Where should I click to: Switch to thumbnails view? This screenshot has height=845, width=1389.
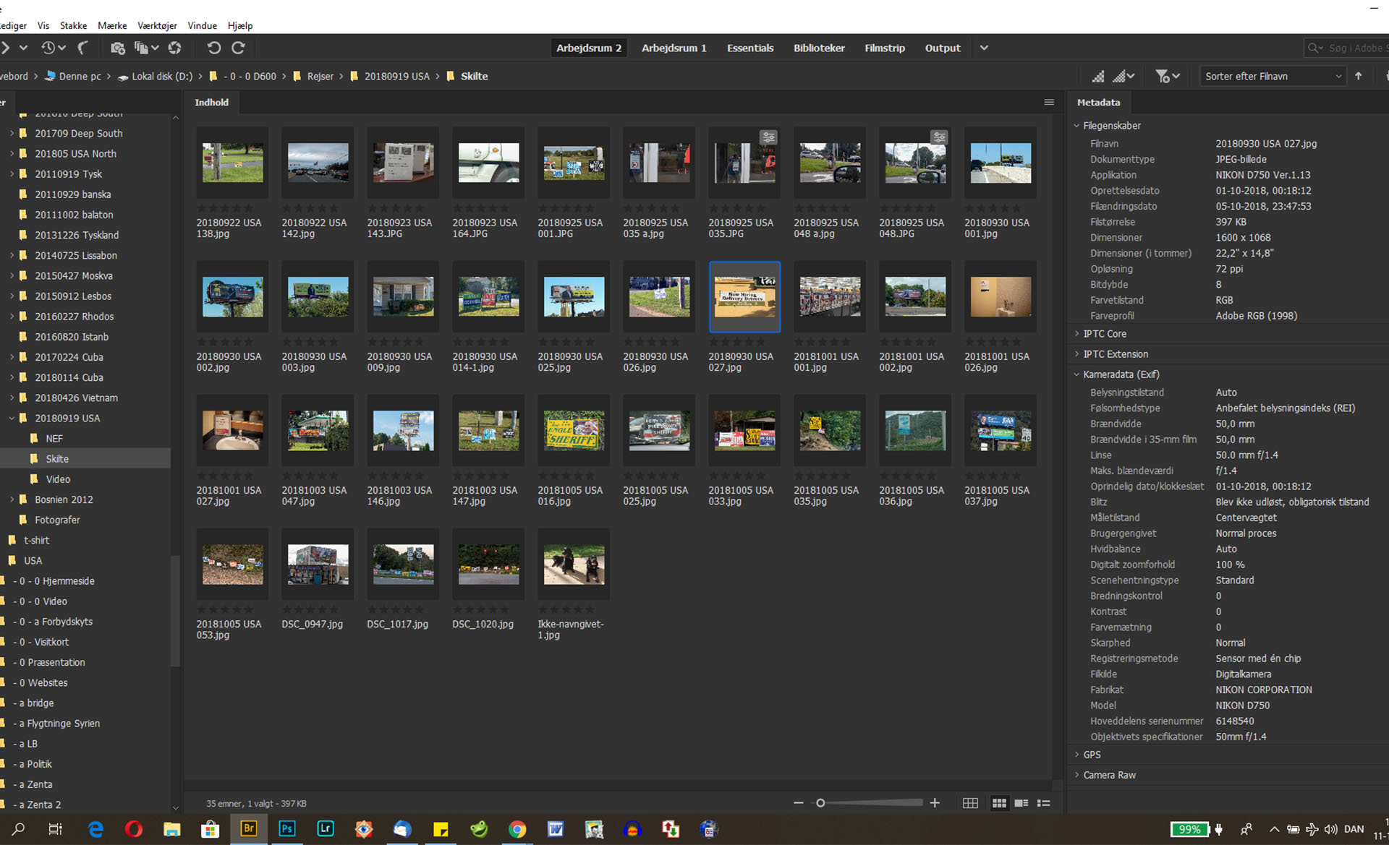(999, 803)
